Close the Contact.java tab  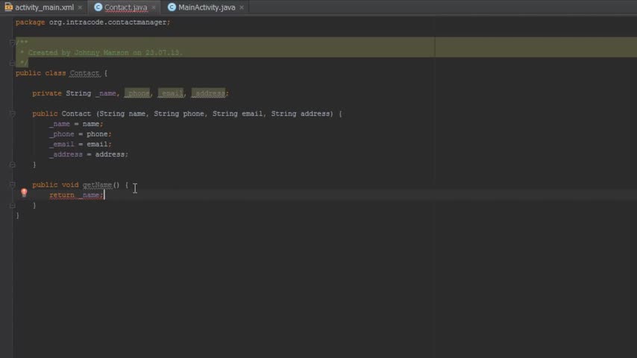click(x=154, y=7)
